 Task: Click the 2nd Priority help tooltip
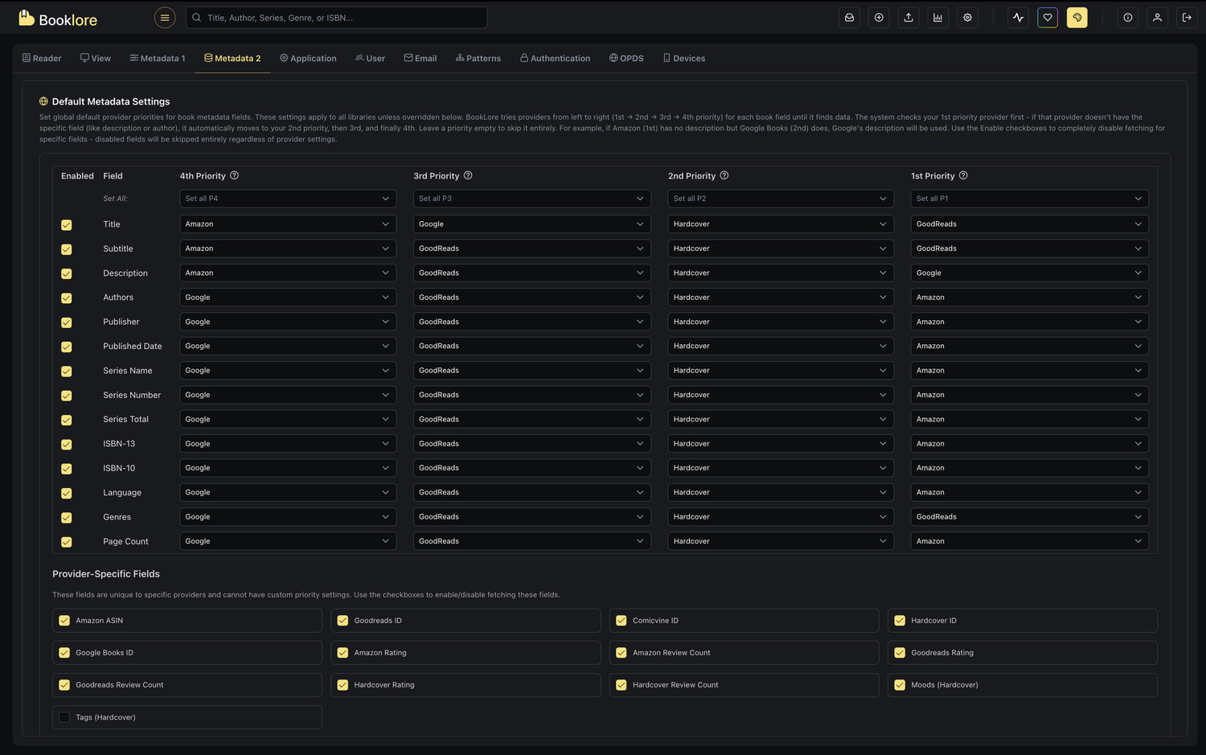pyautogui.click(x=724, y=175)
